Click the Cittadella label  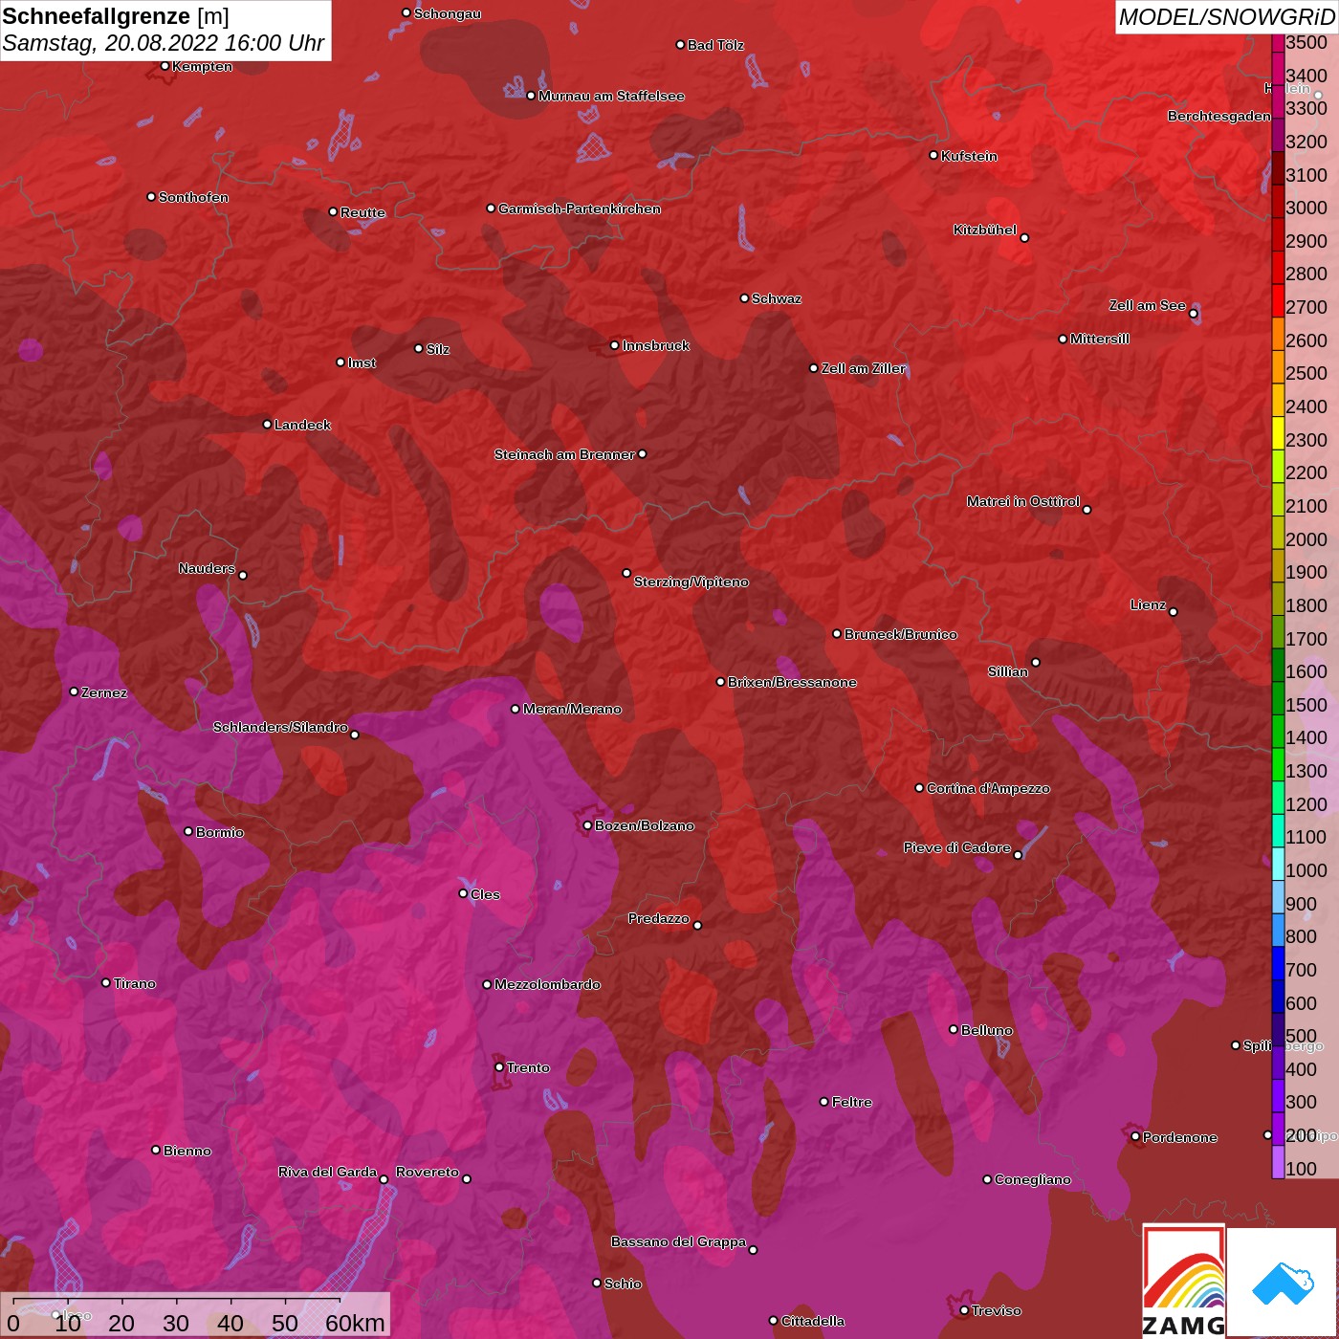coord(813,1321)
